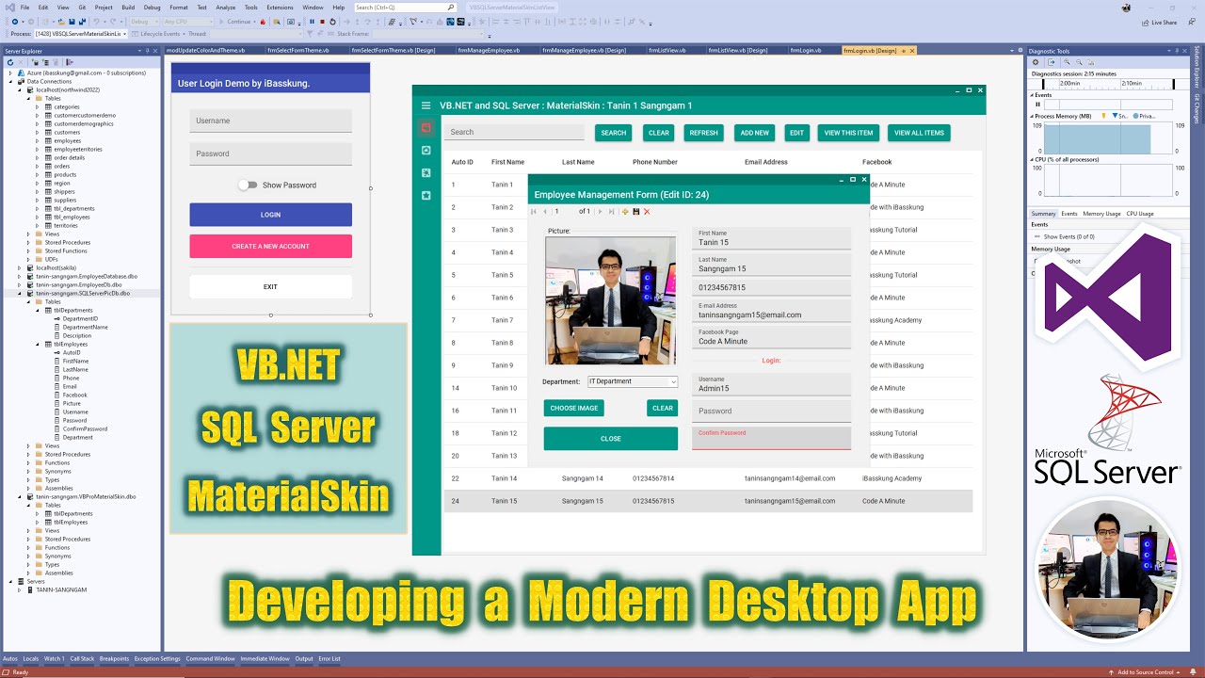Open the hamburger menu on the MaterialSkin form
The image size is (1205, 678).
[x=426, y=105]
